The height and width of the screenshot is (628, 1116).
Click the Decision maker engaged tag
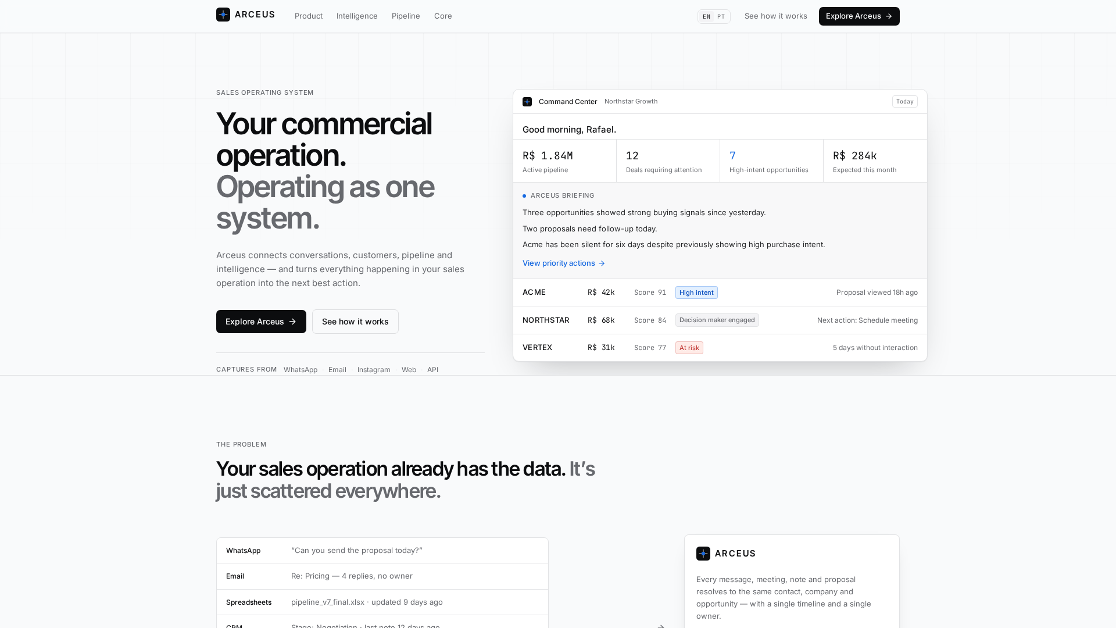pyautogui.click(x=717, y=320)
